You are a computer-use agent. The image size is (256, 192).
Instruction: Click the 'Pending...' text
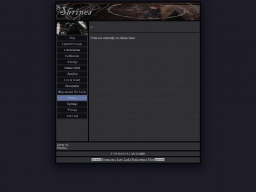[x=63, y=148]
